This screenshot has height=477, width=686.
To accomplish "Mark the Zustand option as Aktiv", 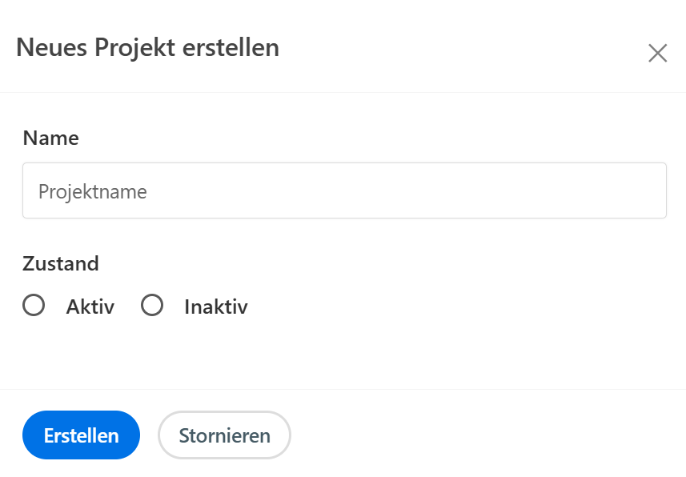I will [x=34, y=306].
